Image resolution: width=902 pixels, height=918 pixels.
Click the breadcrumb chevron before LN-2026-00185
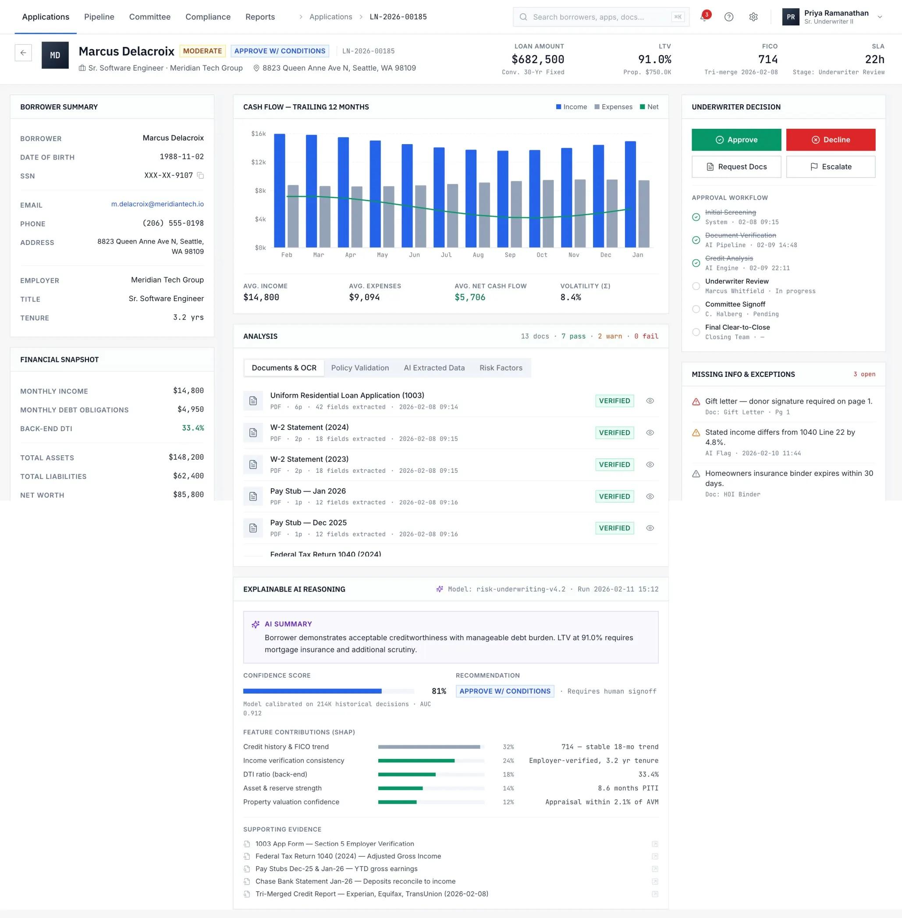[361, 17]
